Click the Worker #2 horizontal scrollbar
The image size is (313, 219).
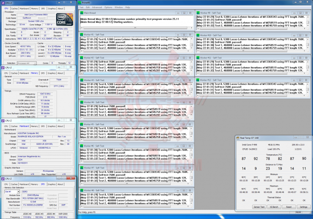pos(134,73)
